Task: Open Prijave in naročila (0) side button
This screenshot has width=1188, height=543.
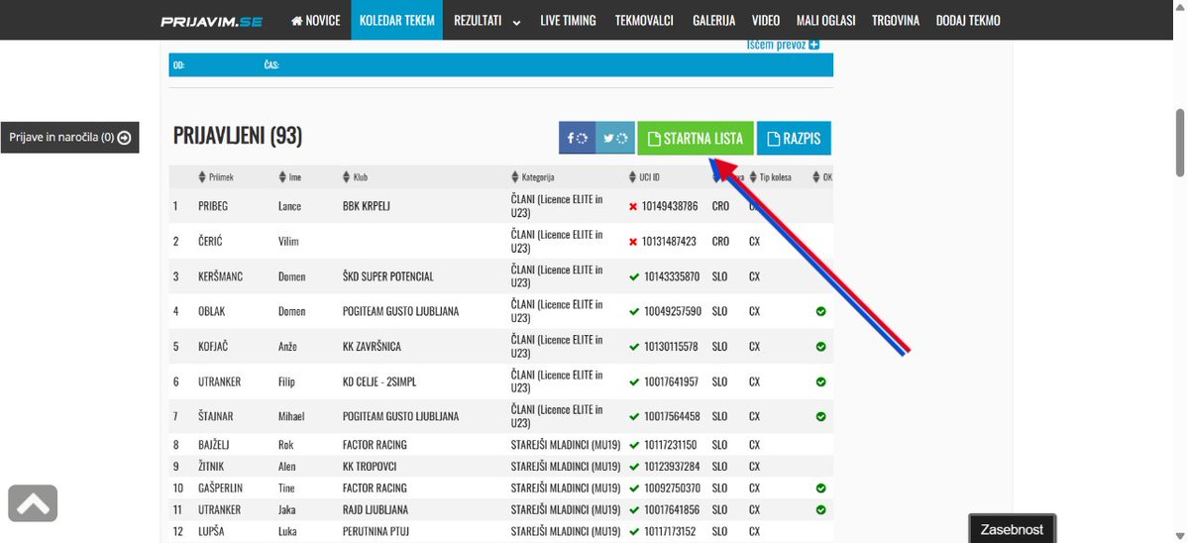Action: click(x=69, y=137)
